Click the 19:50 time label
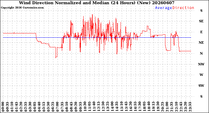Viewport: 209px width, 113px height. [x=158, y=107]
